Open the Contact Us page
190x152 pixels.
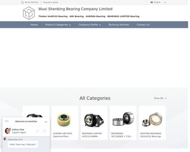coord(143,25)
